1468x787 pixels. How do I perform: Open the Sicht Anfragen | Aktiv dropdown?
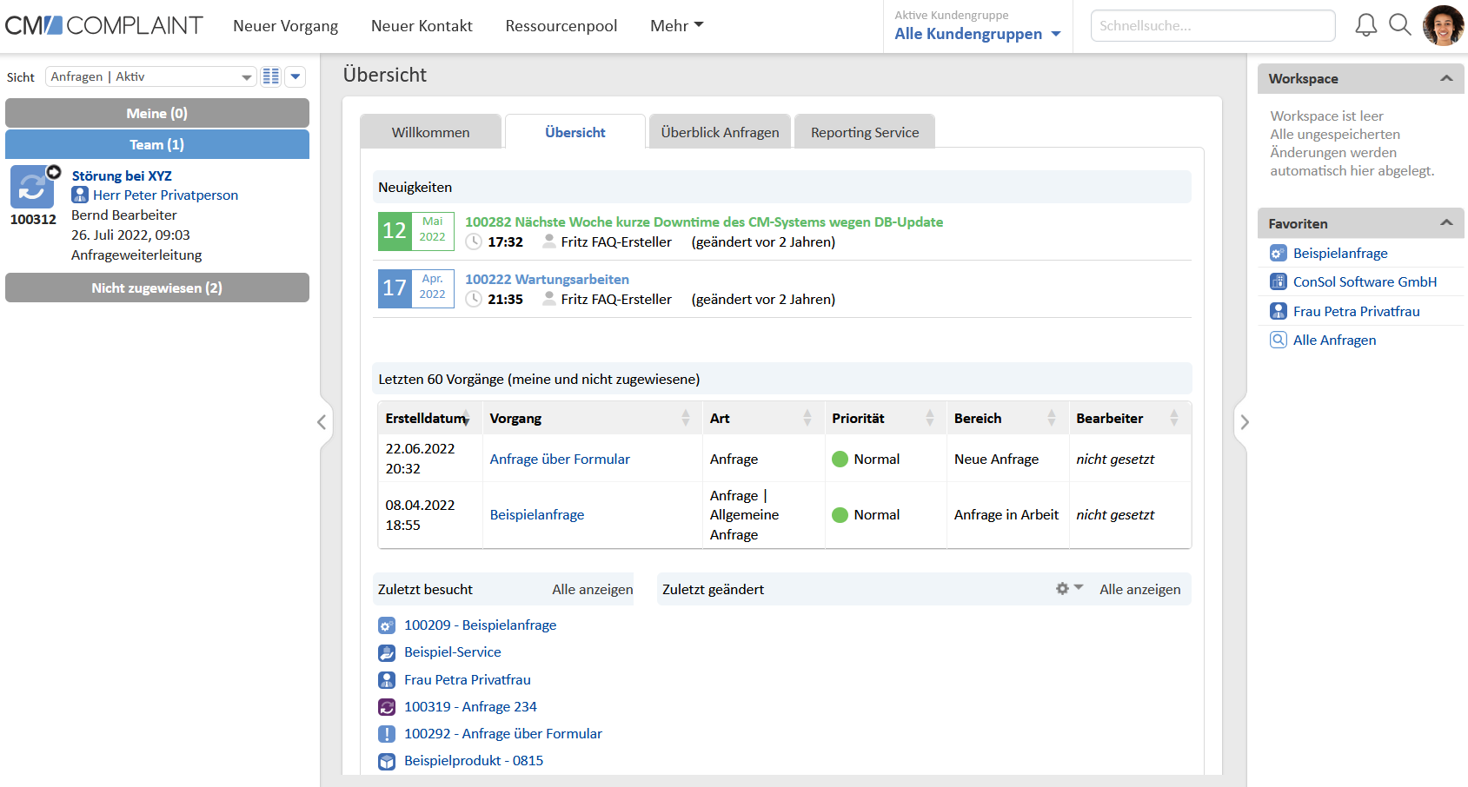pos(150,76)
